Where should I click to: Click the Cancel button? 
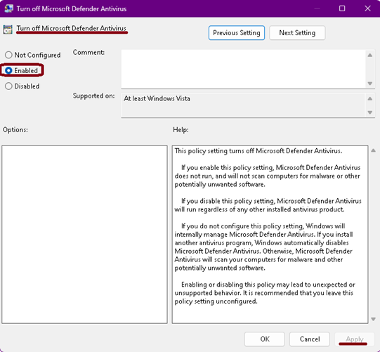pyautogui.click(x=310, y=339)
